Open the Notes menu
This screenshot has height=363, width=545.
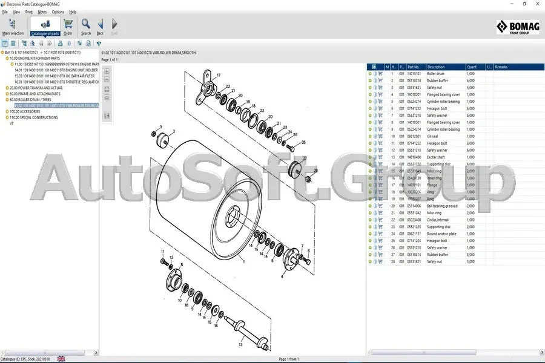[x=42, y=12]
